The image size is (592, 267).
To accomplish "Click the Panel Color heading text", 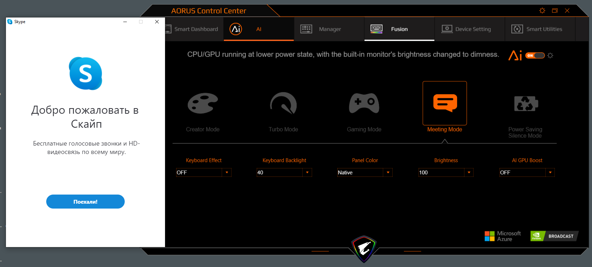I will (x=365, y=160).
